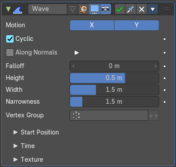Edit the modifier name field Wave

[x=48, y=9]
